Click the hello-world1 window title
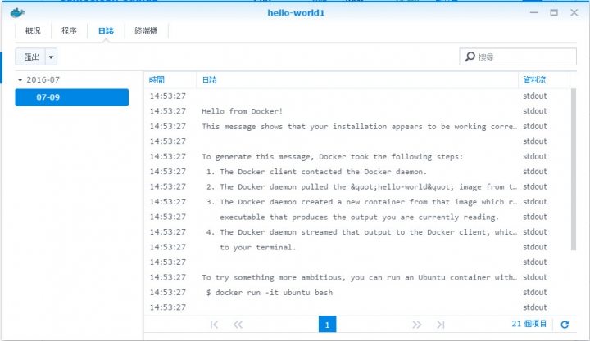 pos(296,13)
